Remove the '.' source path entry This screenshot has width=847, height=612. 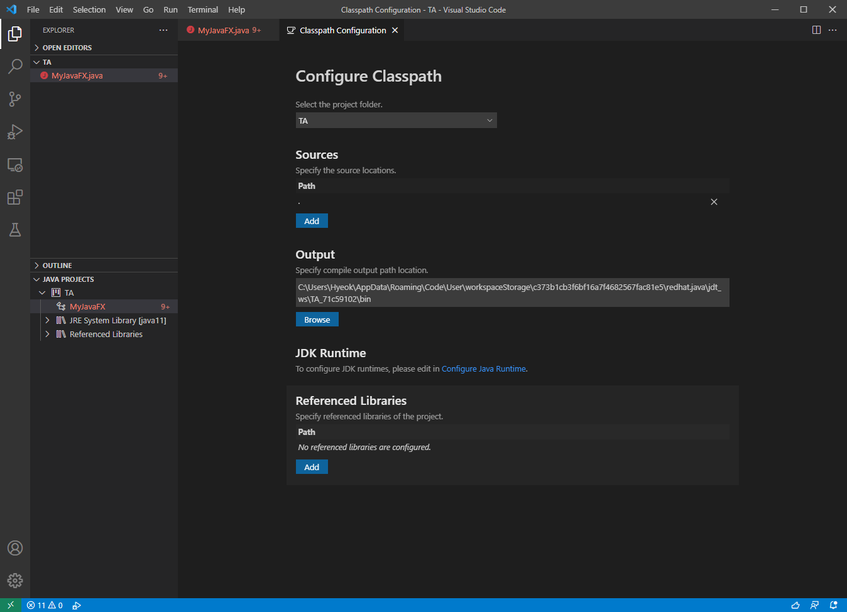[714, 201]
